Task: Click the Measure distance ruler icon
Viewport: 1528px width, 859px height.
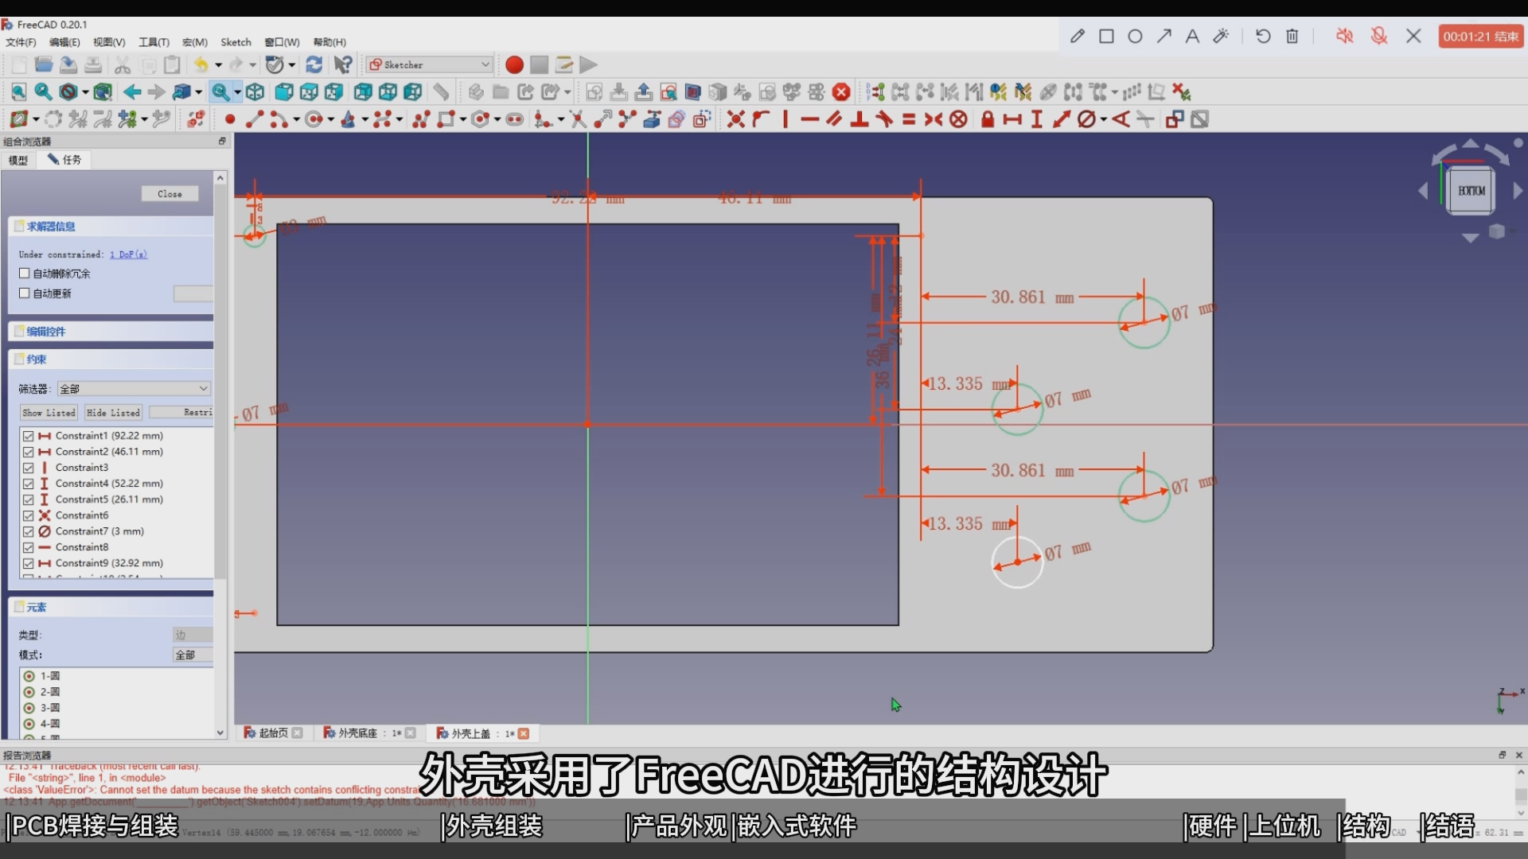Action: click(x=442, y=92)
